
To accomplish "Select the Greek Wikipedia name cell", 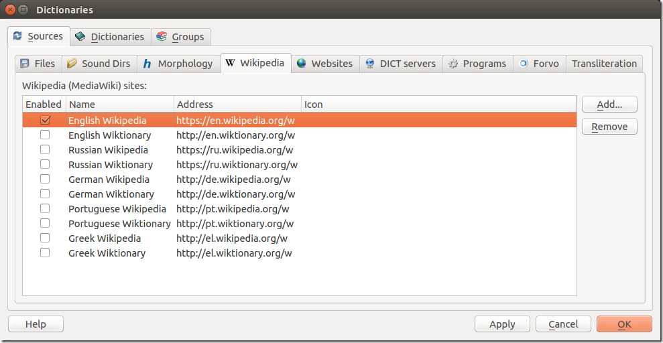I will [119, 238].
